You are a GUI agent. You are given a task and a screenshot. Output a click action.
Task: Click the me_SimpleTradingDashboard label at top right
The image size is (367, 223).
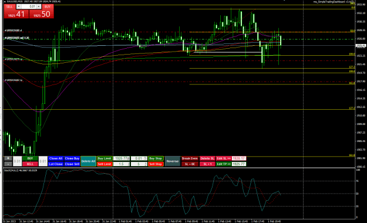tap(334, 2)
